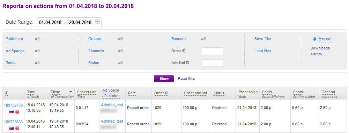This screenshot has width=349, height=133.
Task: Sort by the ID column header
Action: tap(7, 93)
